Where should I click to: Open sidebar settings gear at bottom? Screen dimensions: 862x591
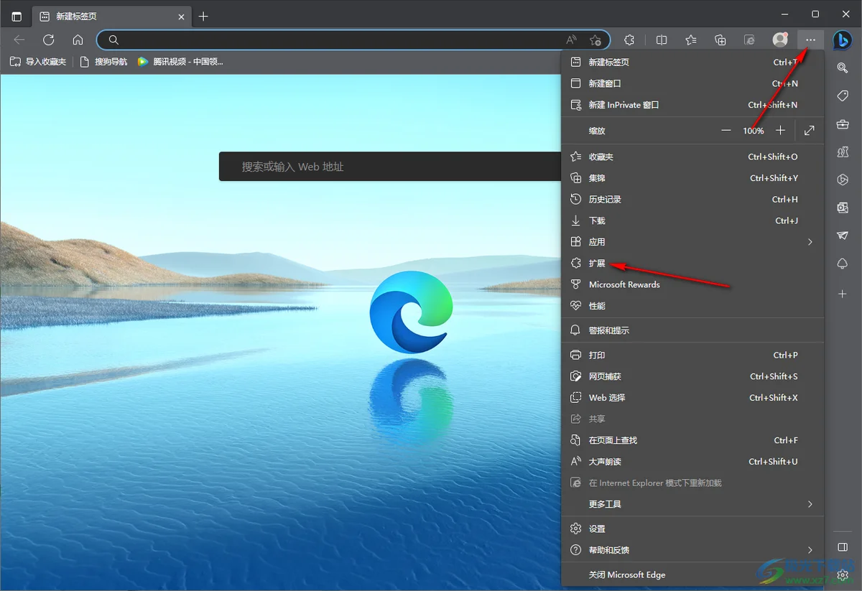[x=843, y=575]
